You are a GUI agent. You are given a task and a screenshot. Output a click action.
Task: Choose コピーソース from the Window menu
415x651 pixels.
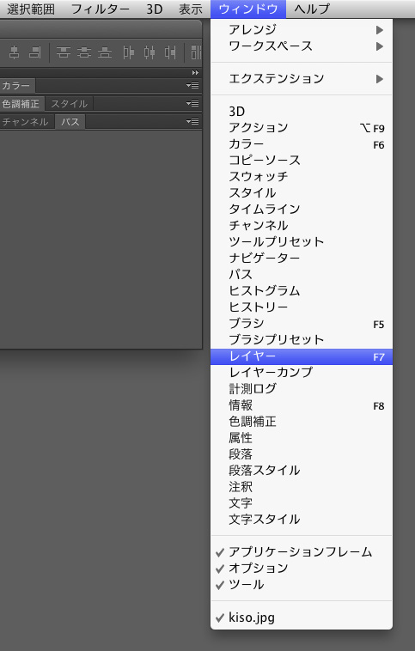(302, 161)
